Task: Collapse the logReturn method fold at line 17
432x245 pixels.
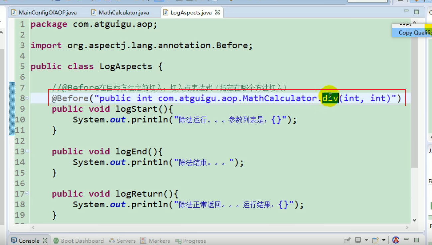Action: 27,194
